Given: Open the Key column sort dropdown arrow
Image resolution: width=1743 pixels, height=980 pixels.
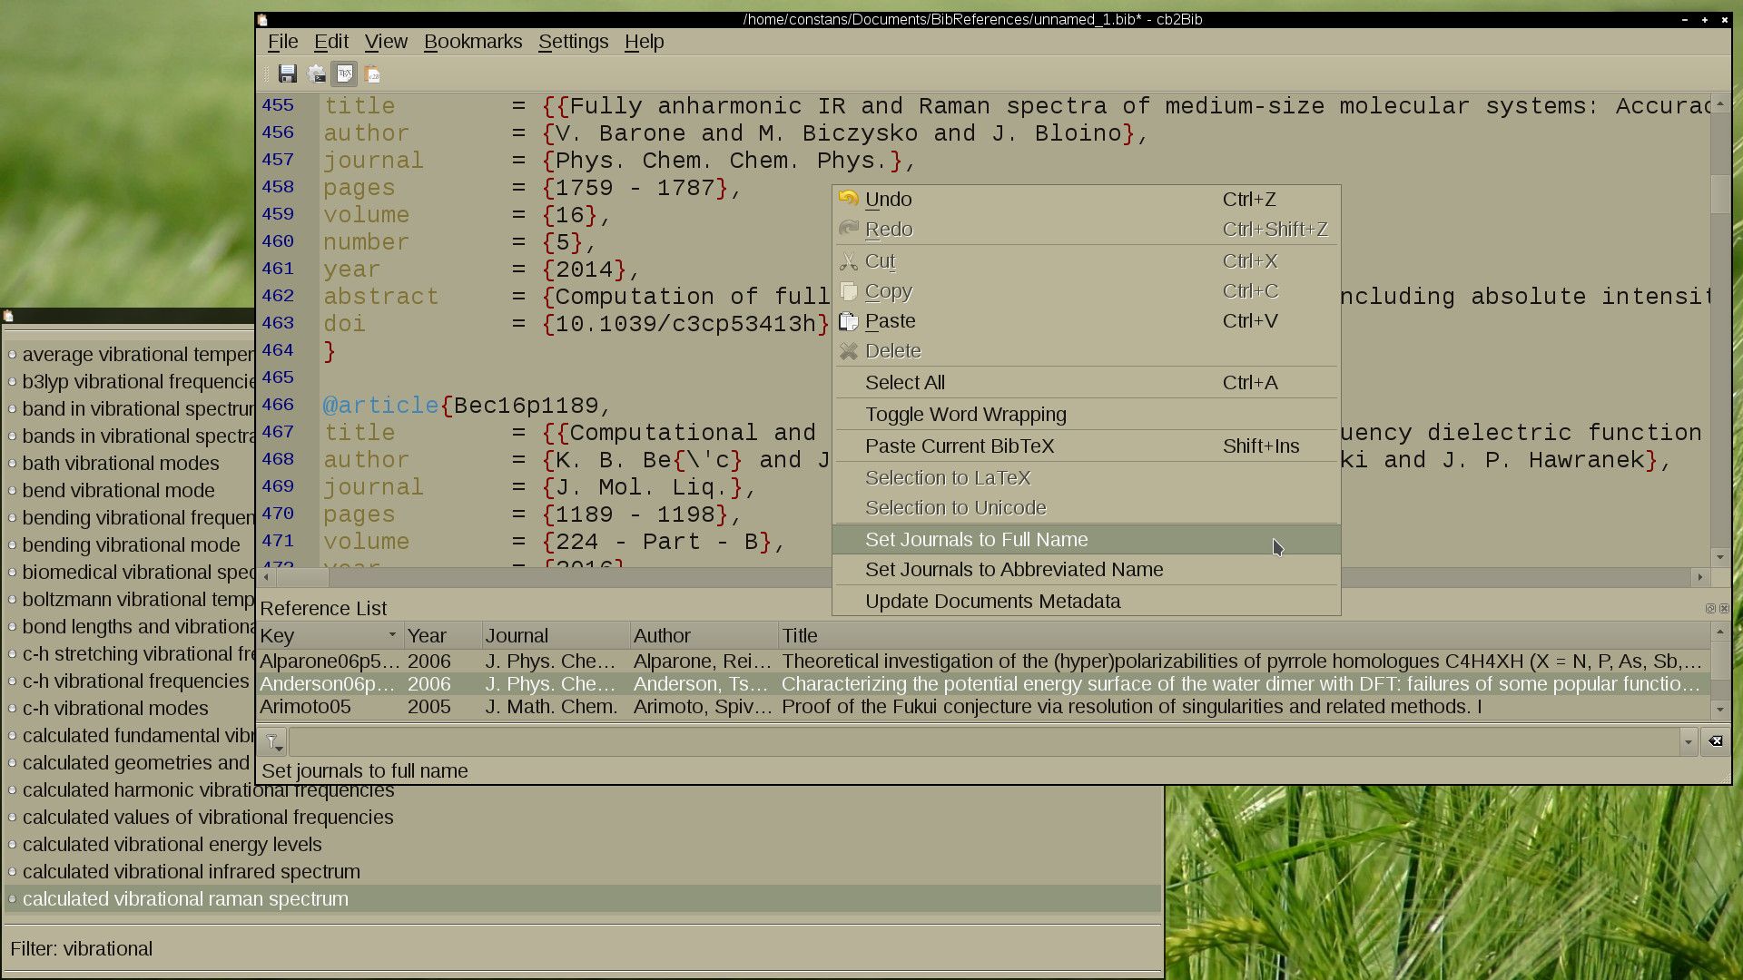Looking at the screenshot, I should (393, 635).
